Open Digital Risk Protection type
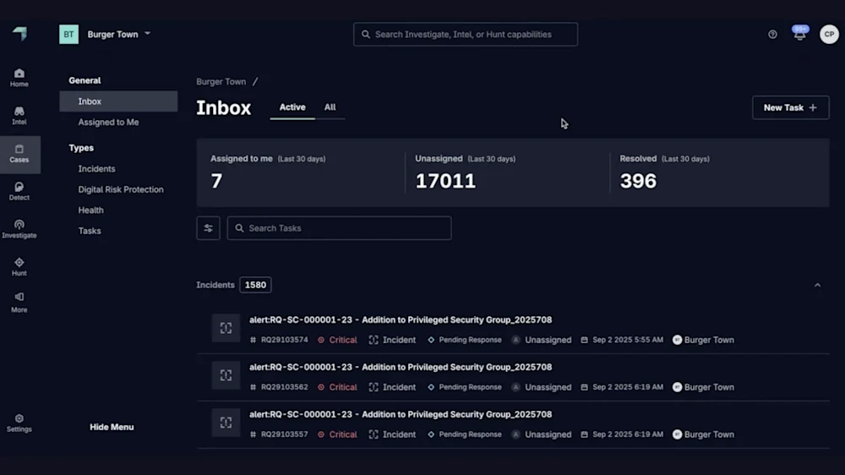Viewport: 845px width, 475px height. coord(121,189)
